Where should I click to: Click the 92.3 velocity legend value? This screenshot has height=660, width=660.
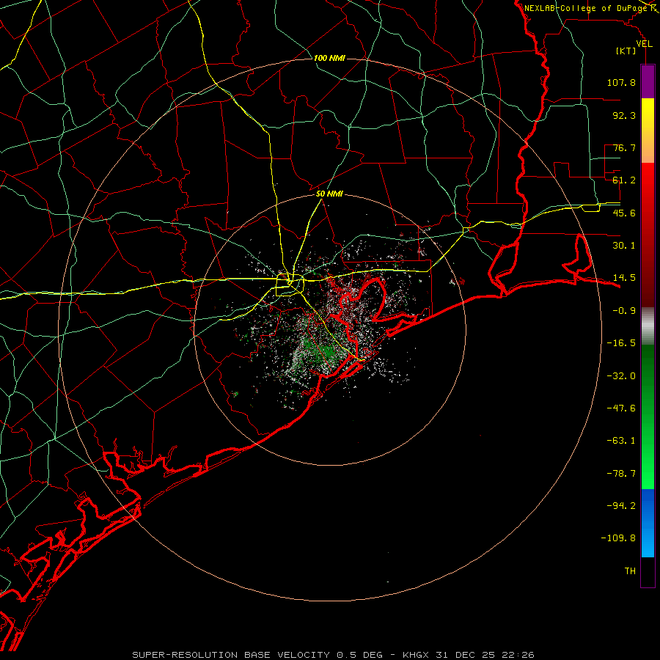[624, 115]
